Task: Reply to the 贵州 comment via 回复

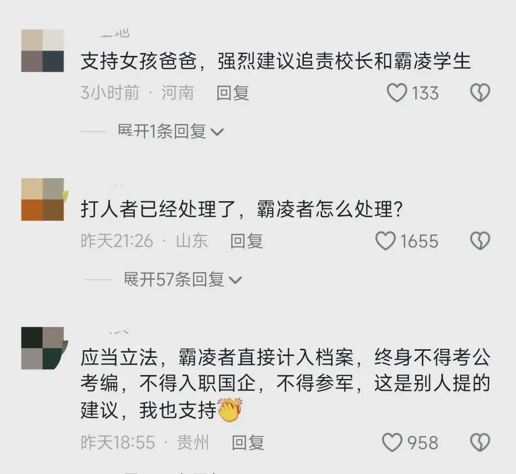Action: (248, 442)
